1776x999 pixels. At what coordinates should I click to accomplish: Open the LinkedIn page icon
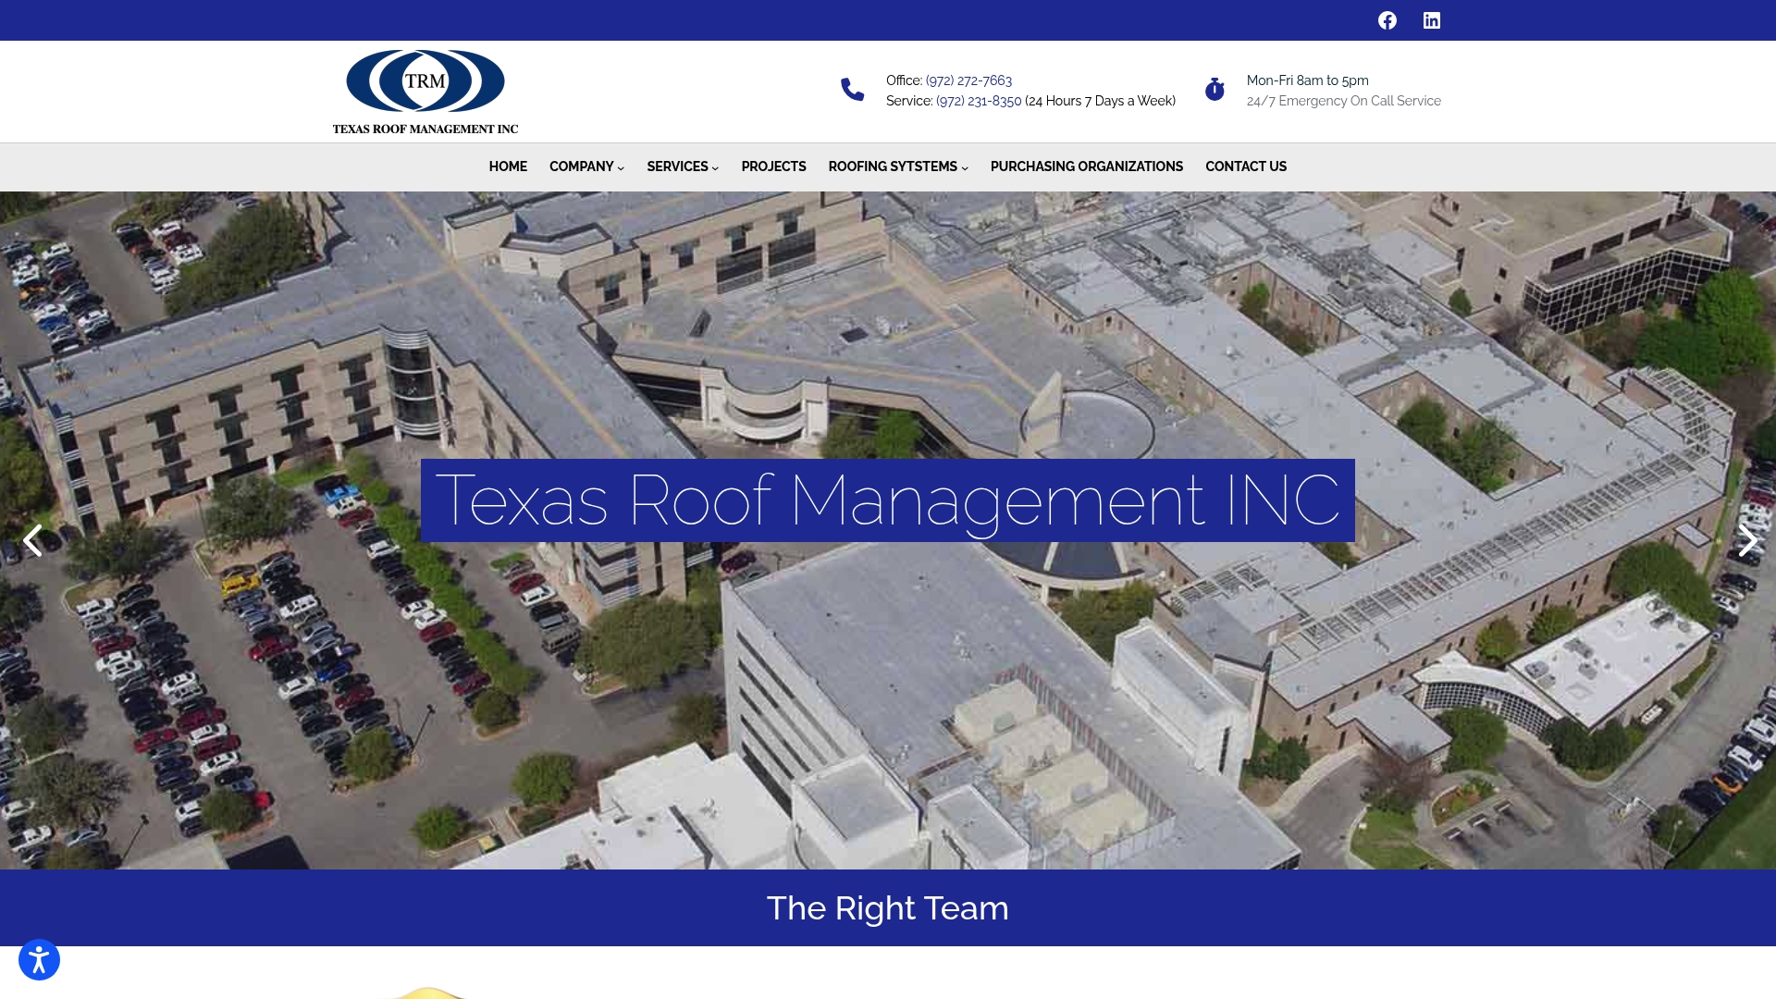click(x=1431, y=20)
